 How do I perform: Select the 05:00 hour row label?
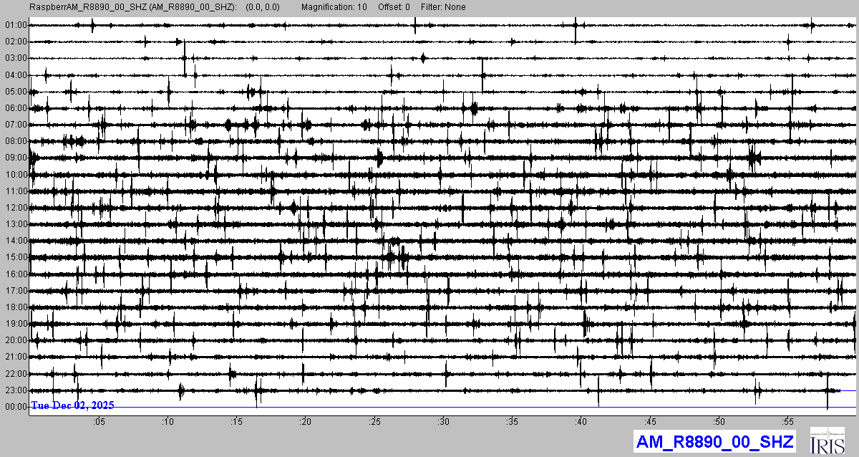pos(16,92)
